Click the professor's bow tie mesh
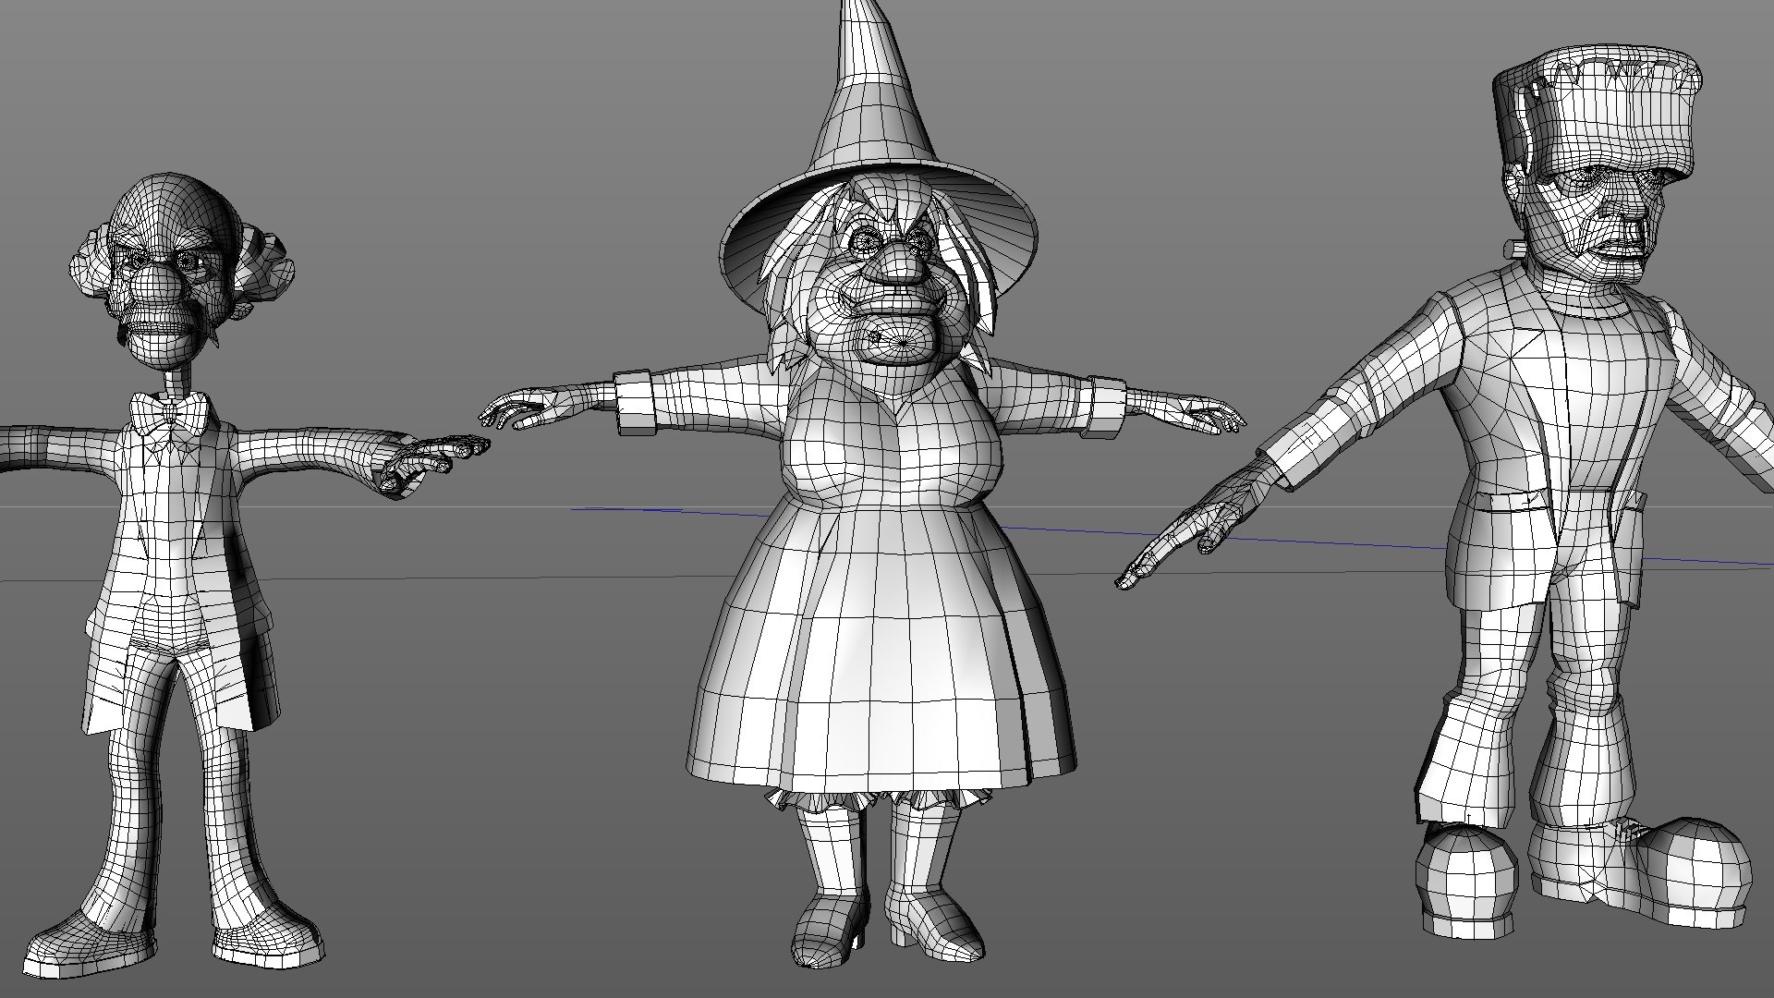 click(169, 412)
